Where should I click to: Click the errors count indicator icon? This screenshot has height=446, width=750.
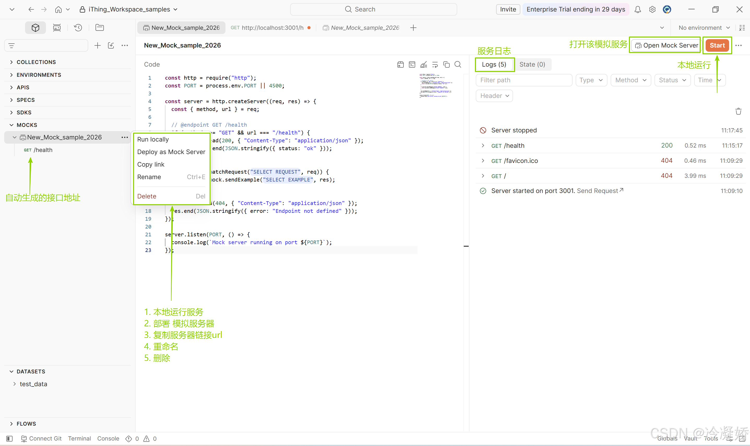coord(129,439)
